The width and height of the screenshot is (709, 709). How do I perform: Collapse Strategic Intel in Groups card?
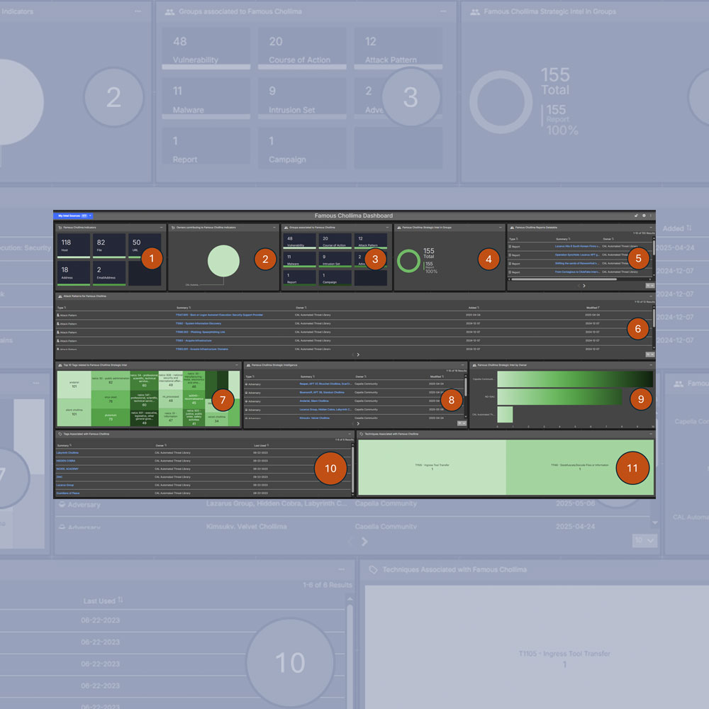pyautogui.click(x=500, y=228)
